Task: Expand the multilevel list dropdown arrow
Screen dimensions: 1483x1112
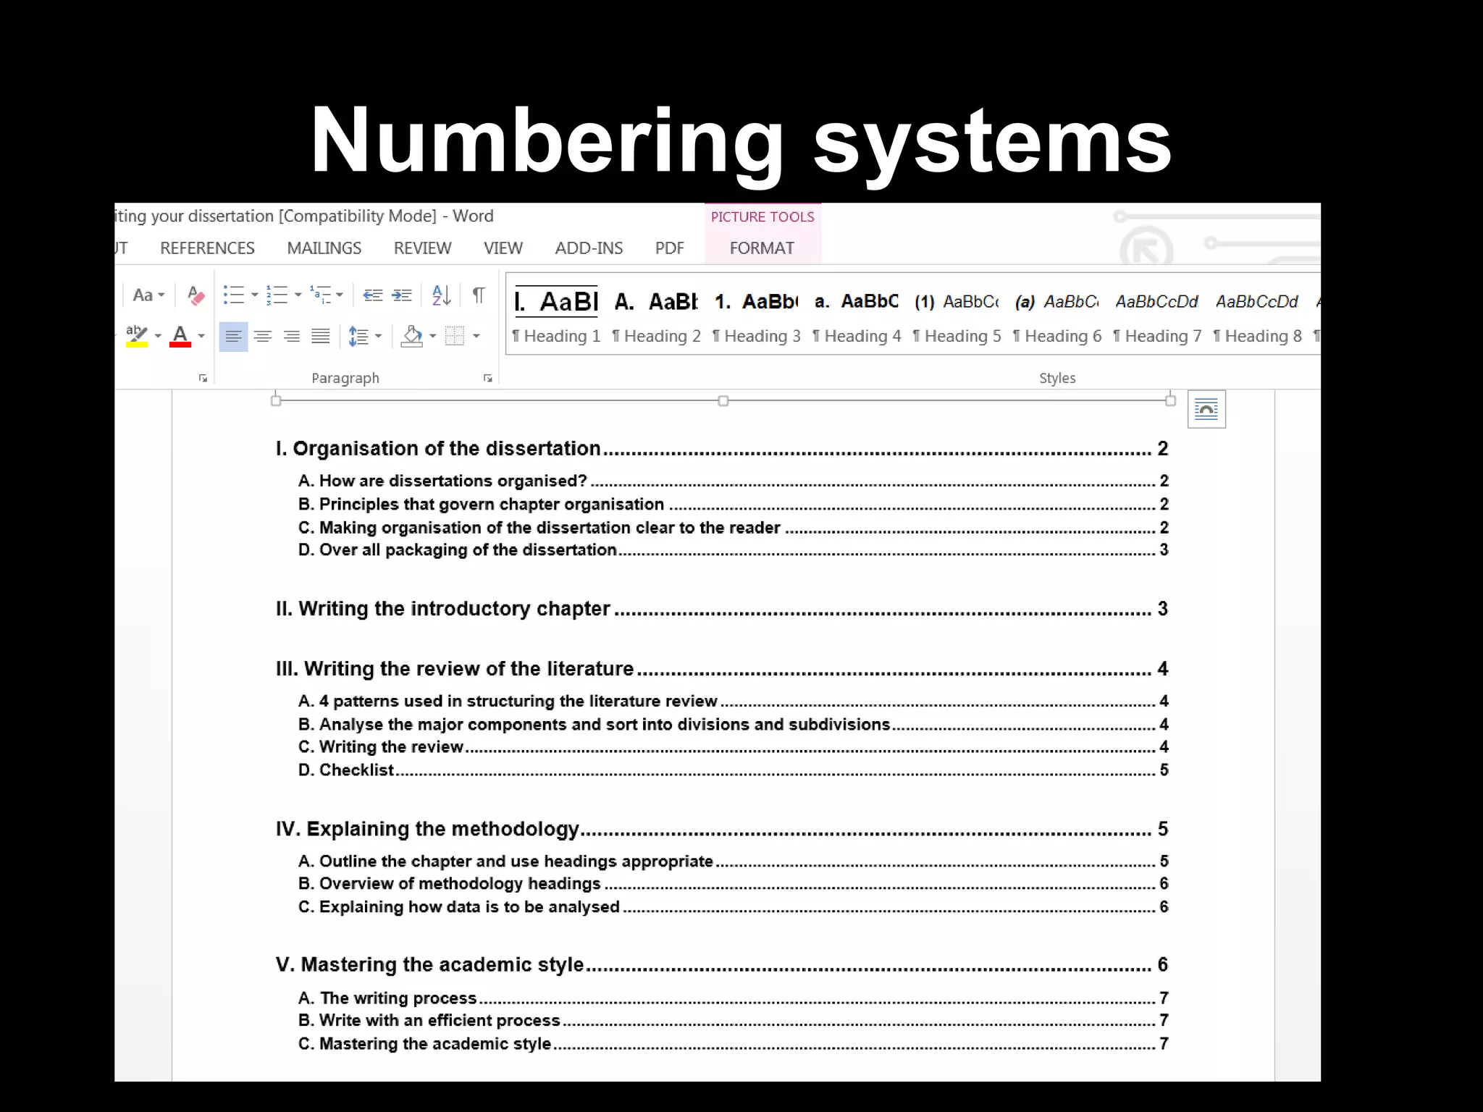Action: click(340, 295)
